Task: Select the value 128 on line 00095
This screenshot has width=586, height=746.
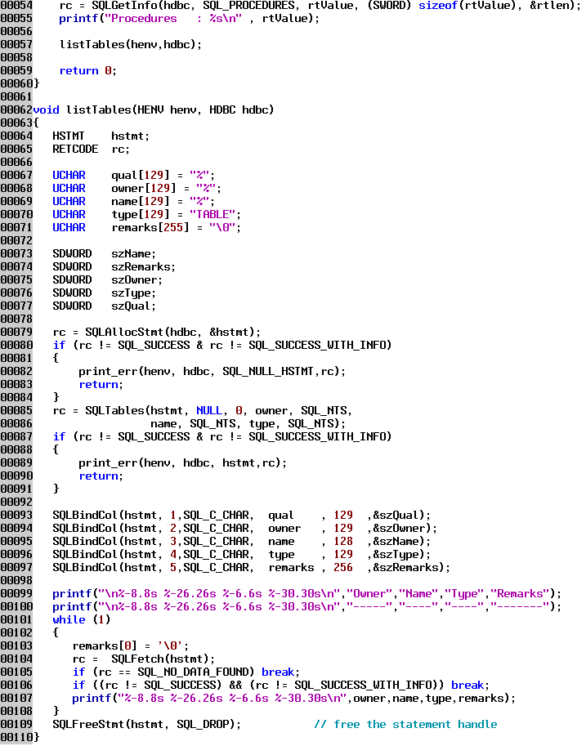Action: [343, 542]
